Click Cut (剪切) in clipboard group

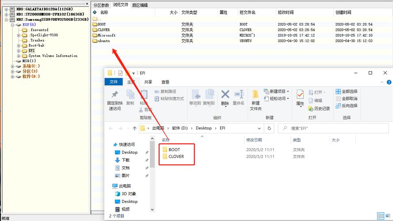(x=145, y=110)
